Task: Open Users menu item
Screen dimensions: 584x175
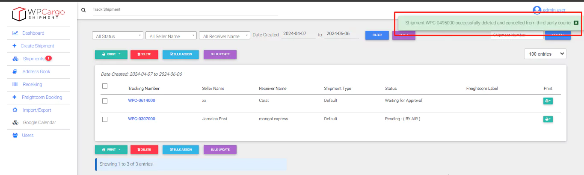Action: pyautogui.click(x=28, y=135)
